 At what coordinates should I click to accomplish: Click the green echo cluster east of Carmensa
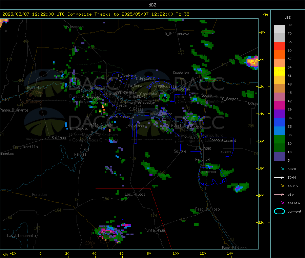click(x=227, y=172)
